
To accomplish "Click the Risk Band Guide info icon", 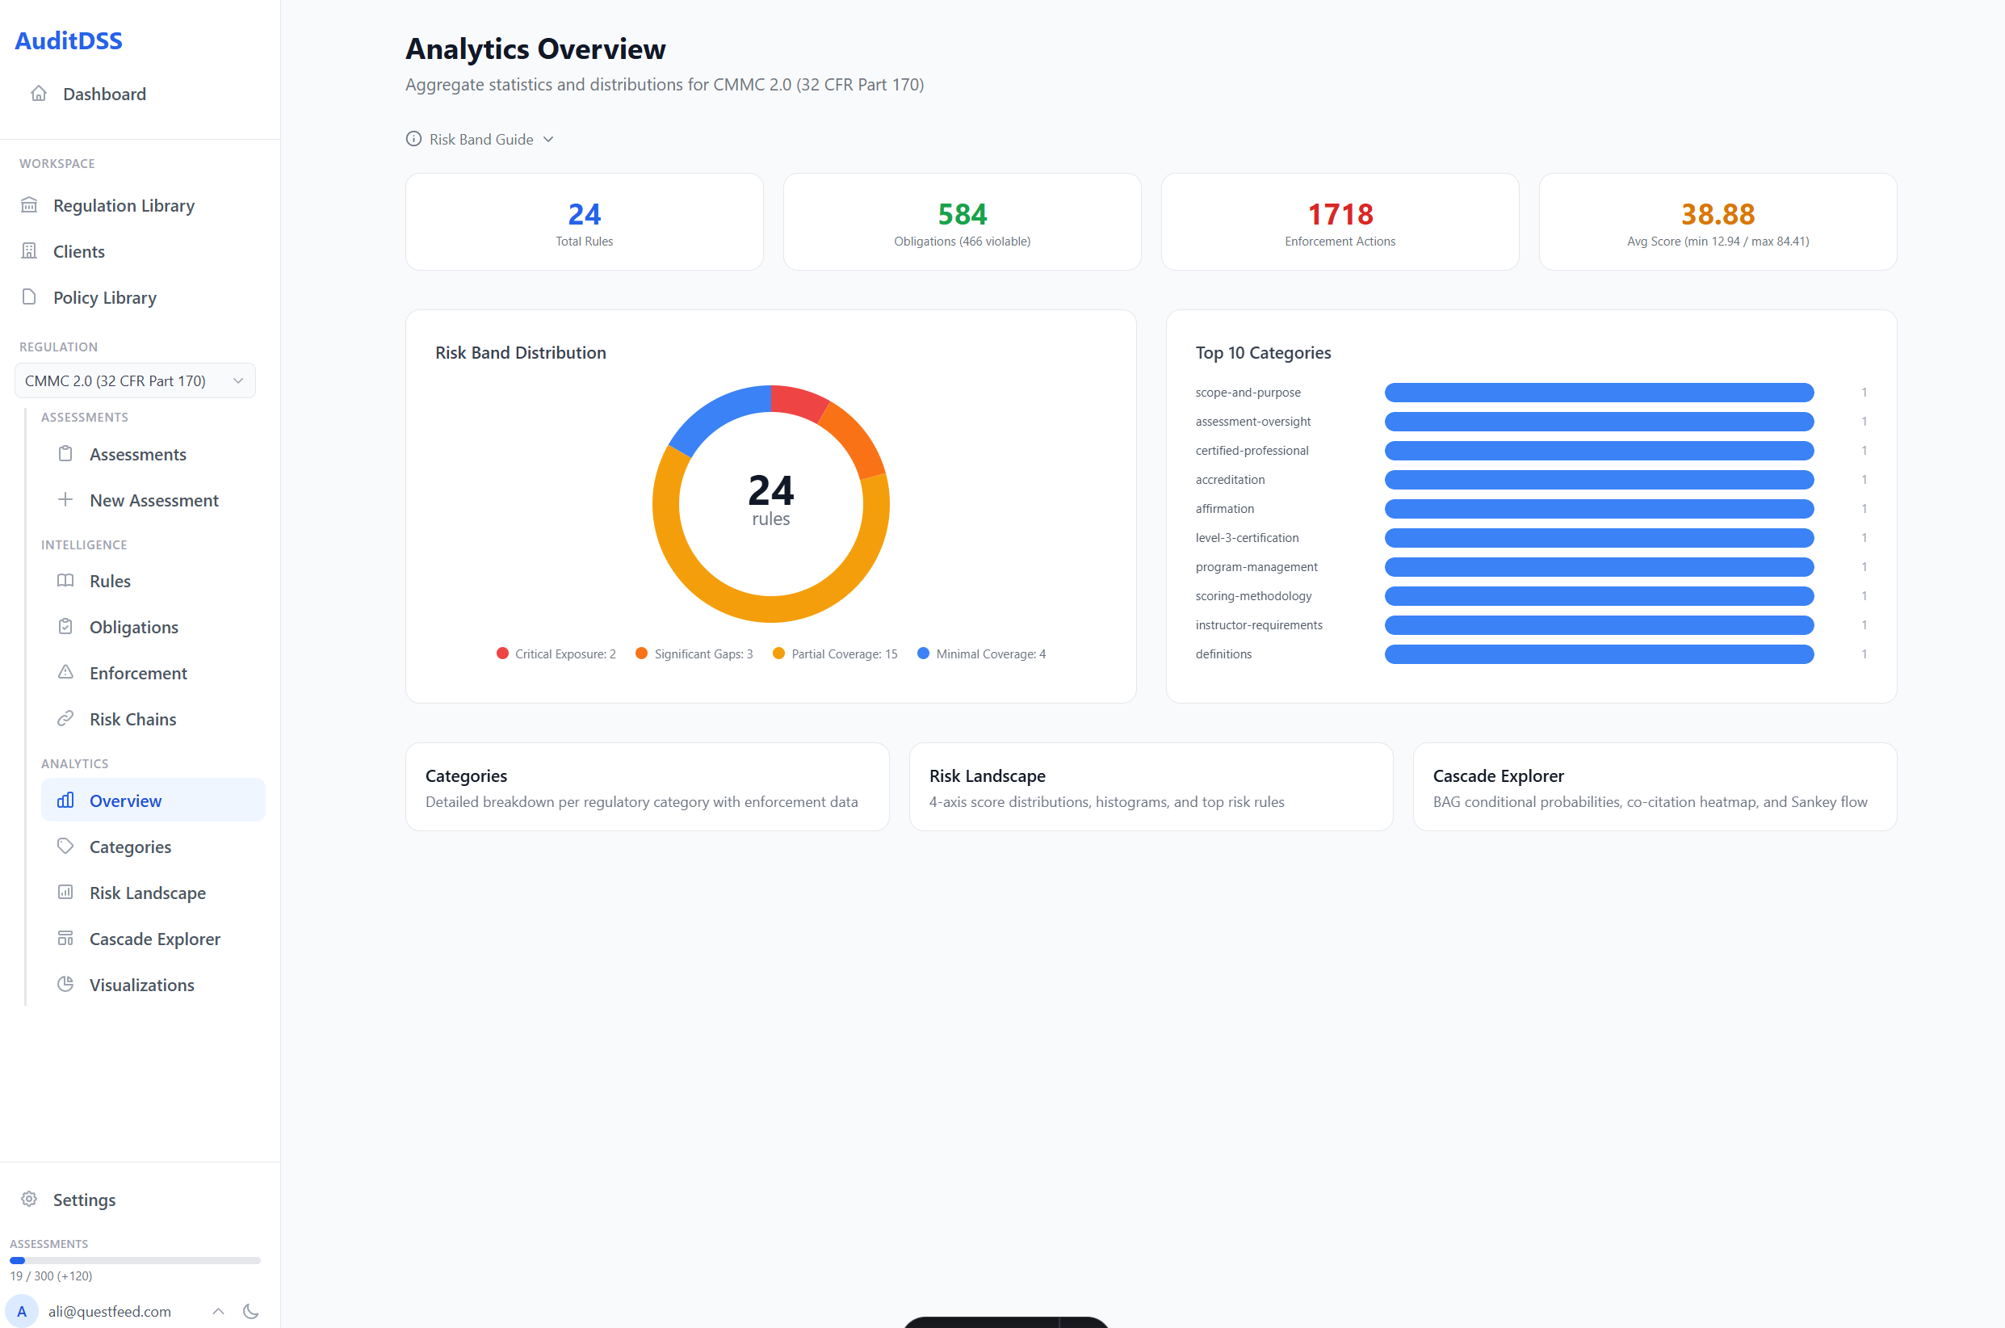I will click(x=413, y=139).
